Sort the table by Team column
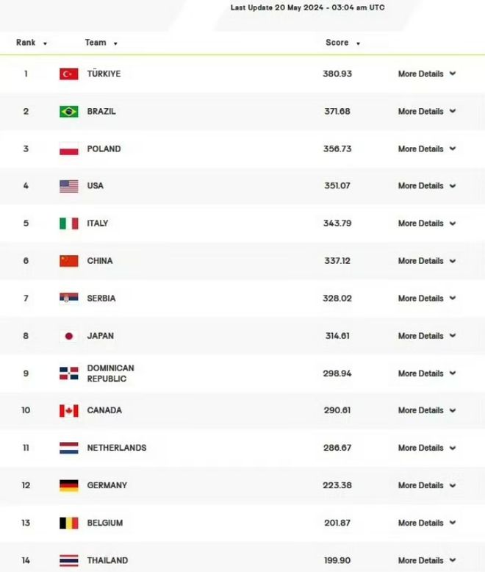This screenshot has height=572, width=485. [x=101, y=43]
